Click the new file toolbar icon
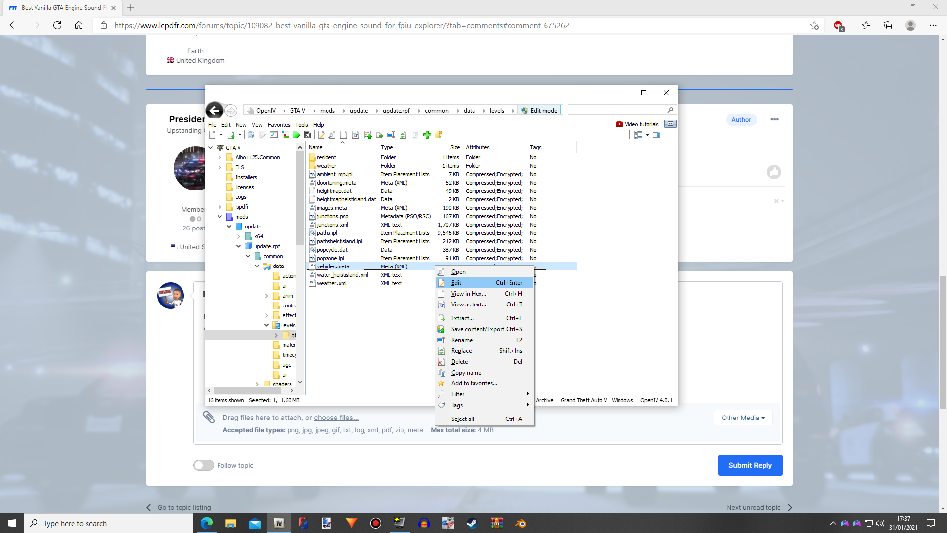The width and height of the screenshot is (947, 533). pyautogui.click(x=212, y=135)
